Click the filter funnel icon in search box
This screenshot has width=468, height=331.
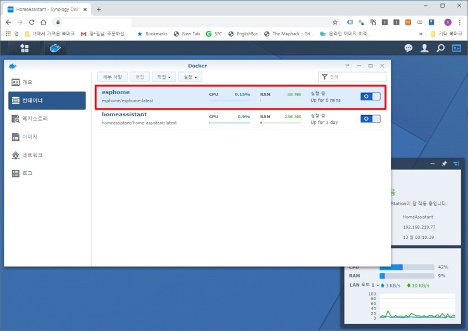(x=324, y=77)
